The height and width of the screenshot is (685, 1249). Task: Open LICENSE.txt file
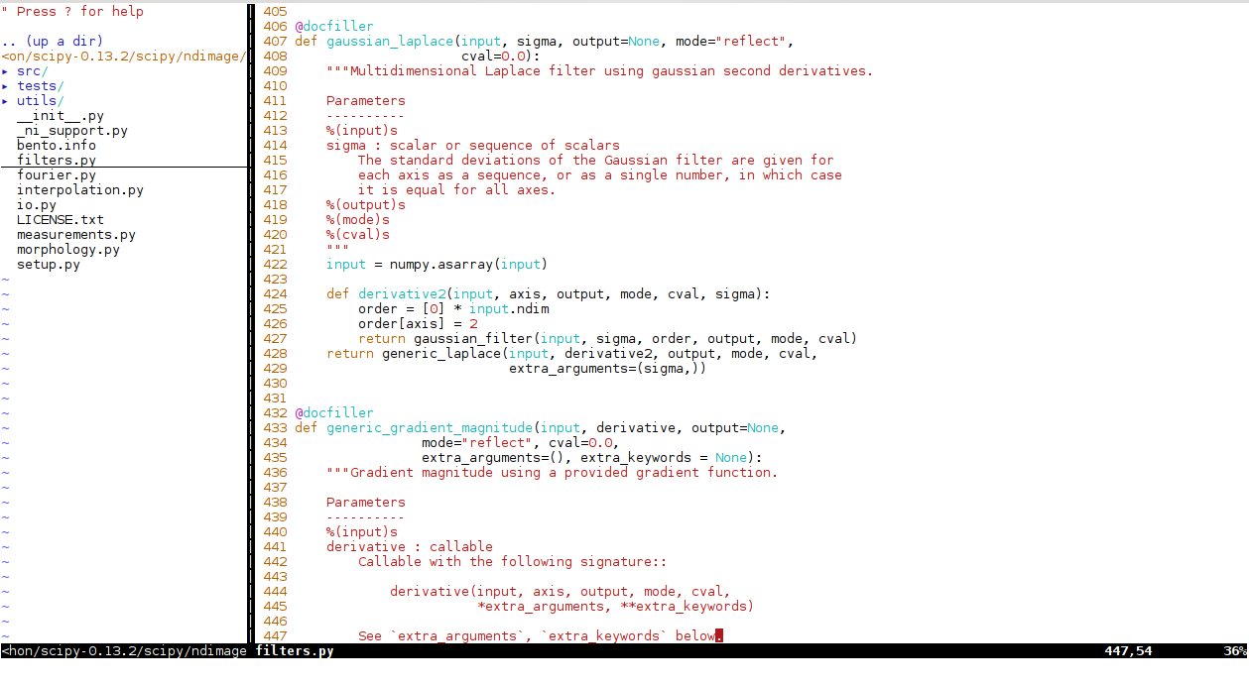click(x=60, y=220)
